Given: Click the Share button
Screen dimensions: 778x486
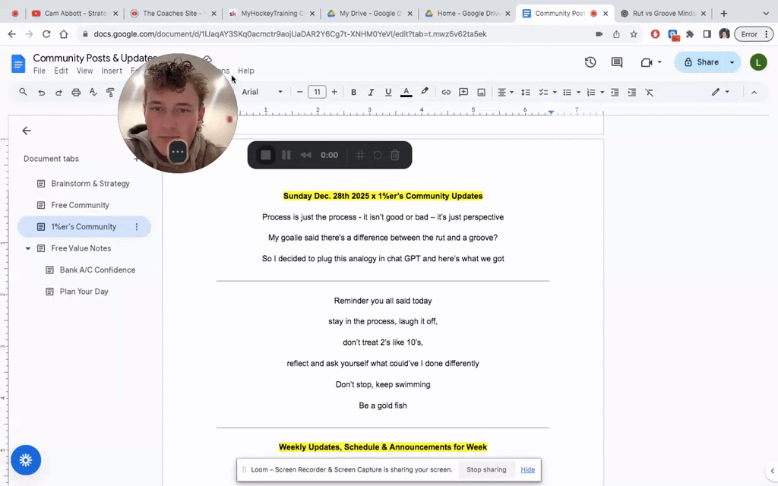Looking at the screenshot, I should click(x=701, y=62).
